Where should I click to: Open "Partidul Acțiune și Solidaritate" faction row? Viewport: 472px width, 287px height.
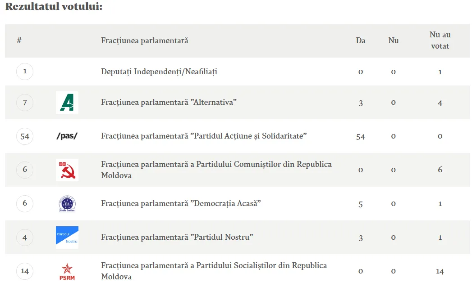[x=204, y=136]
